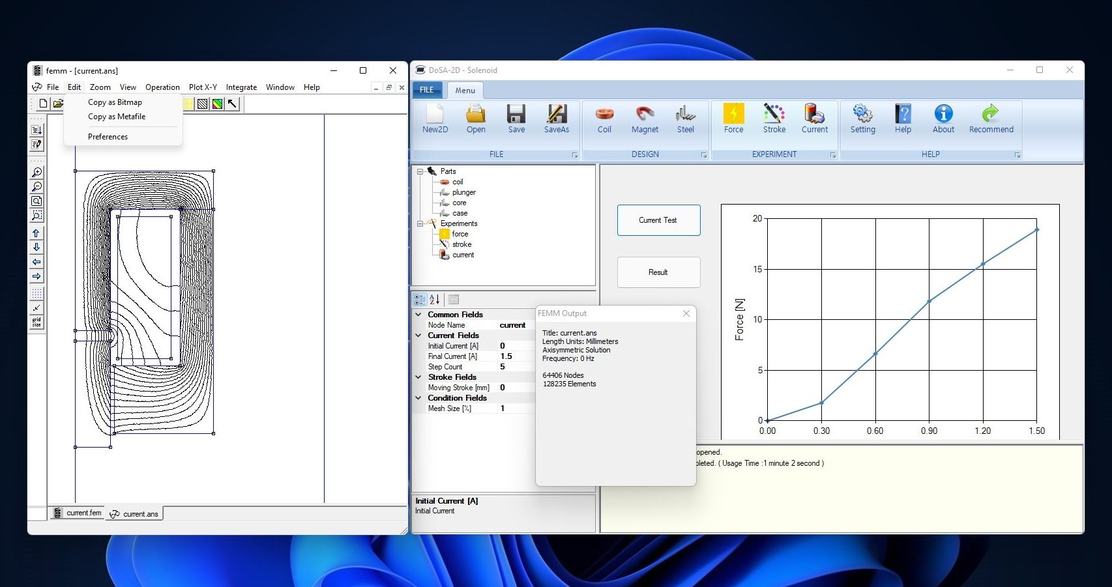
Task: Click femm zoom-to-fit natural view icon
Action: pyautogui.click(x=37, y=201)
